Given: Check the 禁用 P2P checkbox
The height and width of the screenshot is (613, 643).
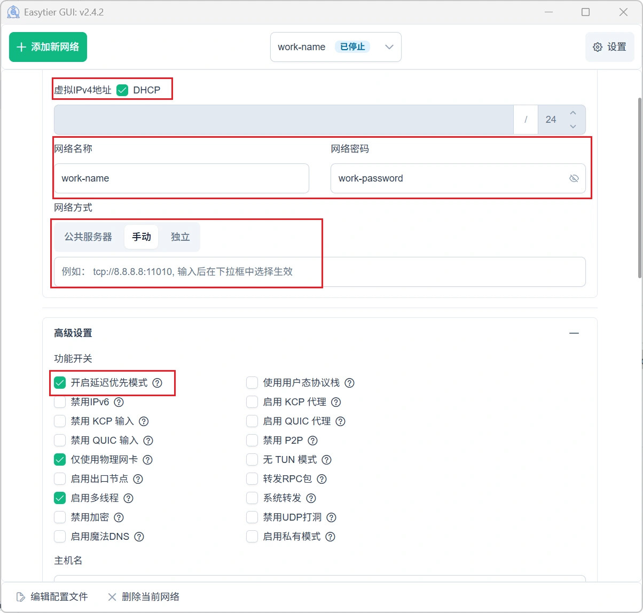Looking at the screenshot, I should (252, 441).
